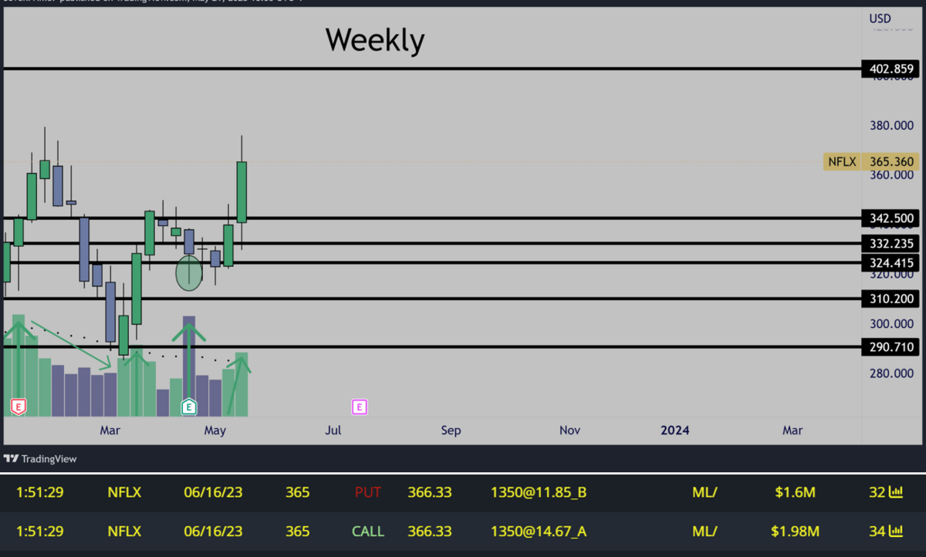The image size is (926, 557).
Task: Click the ML/ tag in PUT row
Action: tap(705, 492)
